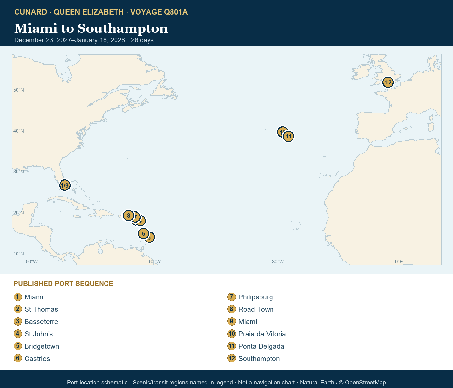
Task: Select the Philipsburg legend entry
Action: click(x=256, y=297)
